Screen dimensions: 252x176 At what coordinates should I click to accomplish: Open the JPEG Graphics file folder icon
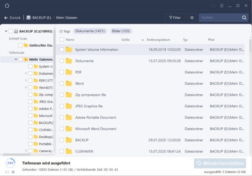point(69,106)
